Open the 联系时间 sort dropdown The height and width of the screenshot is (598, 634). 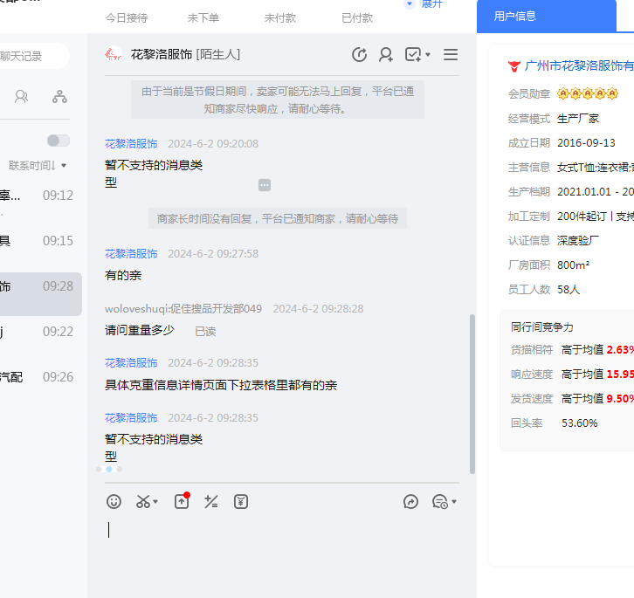(38, 165)
